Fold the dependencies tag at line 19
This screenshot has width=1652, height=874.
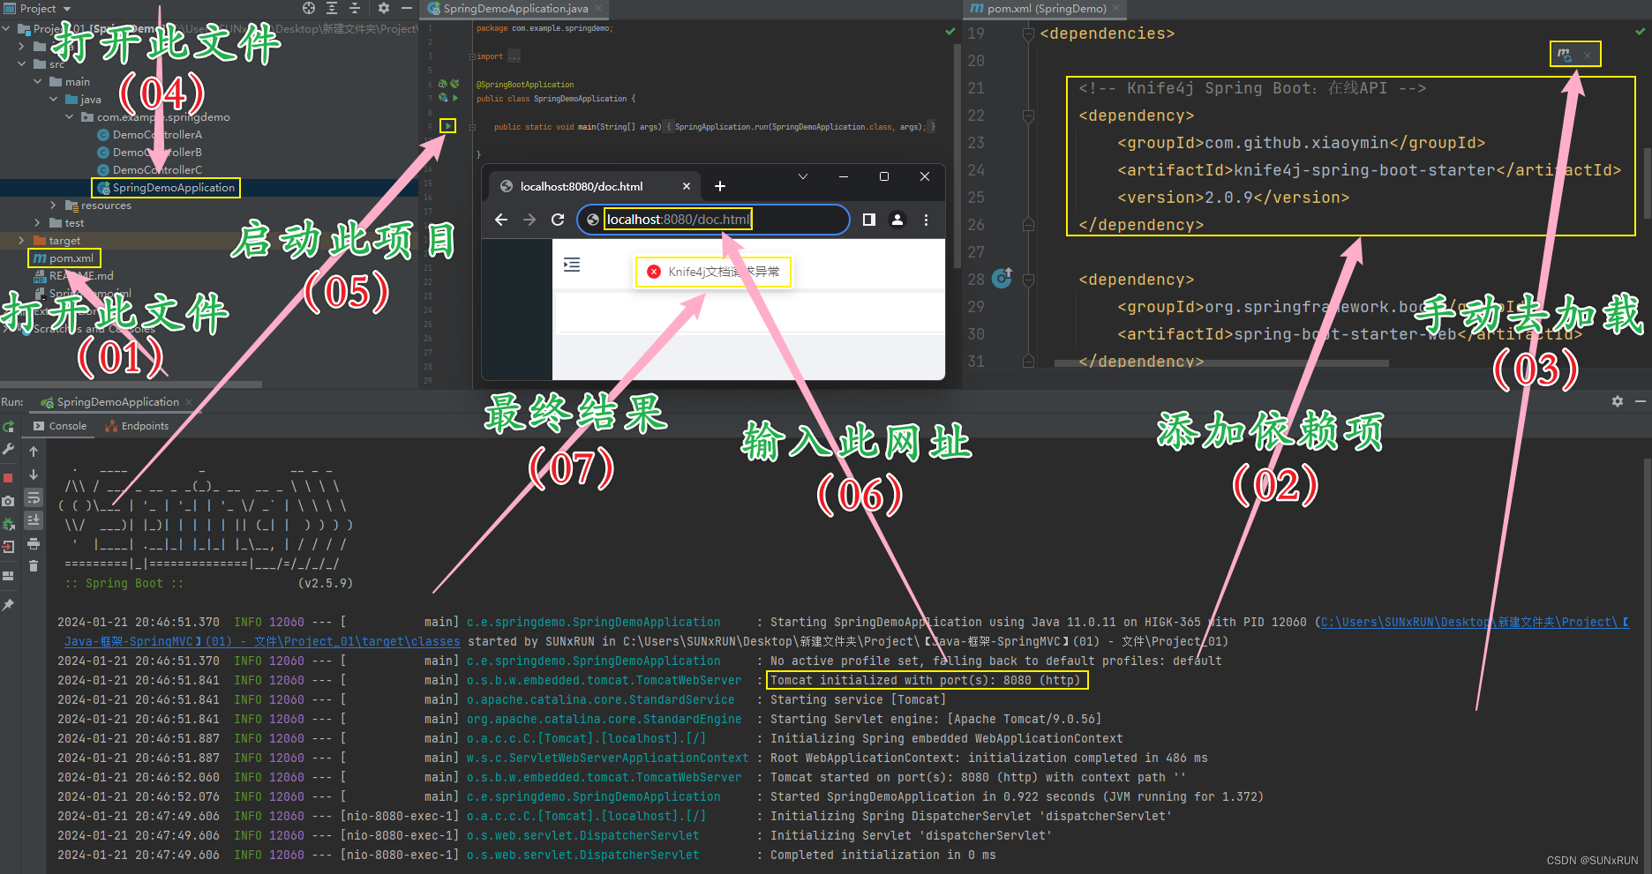click(1028, 34)
